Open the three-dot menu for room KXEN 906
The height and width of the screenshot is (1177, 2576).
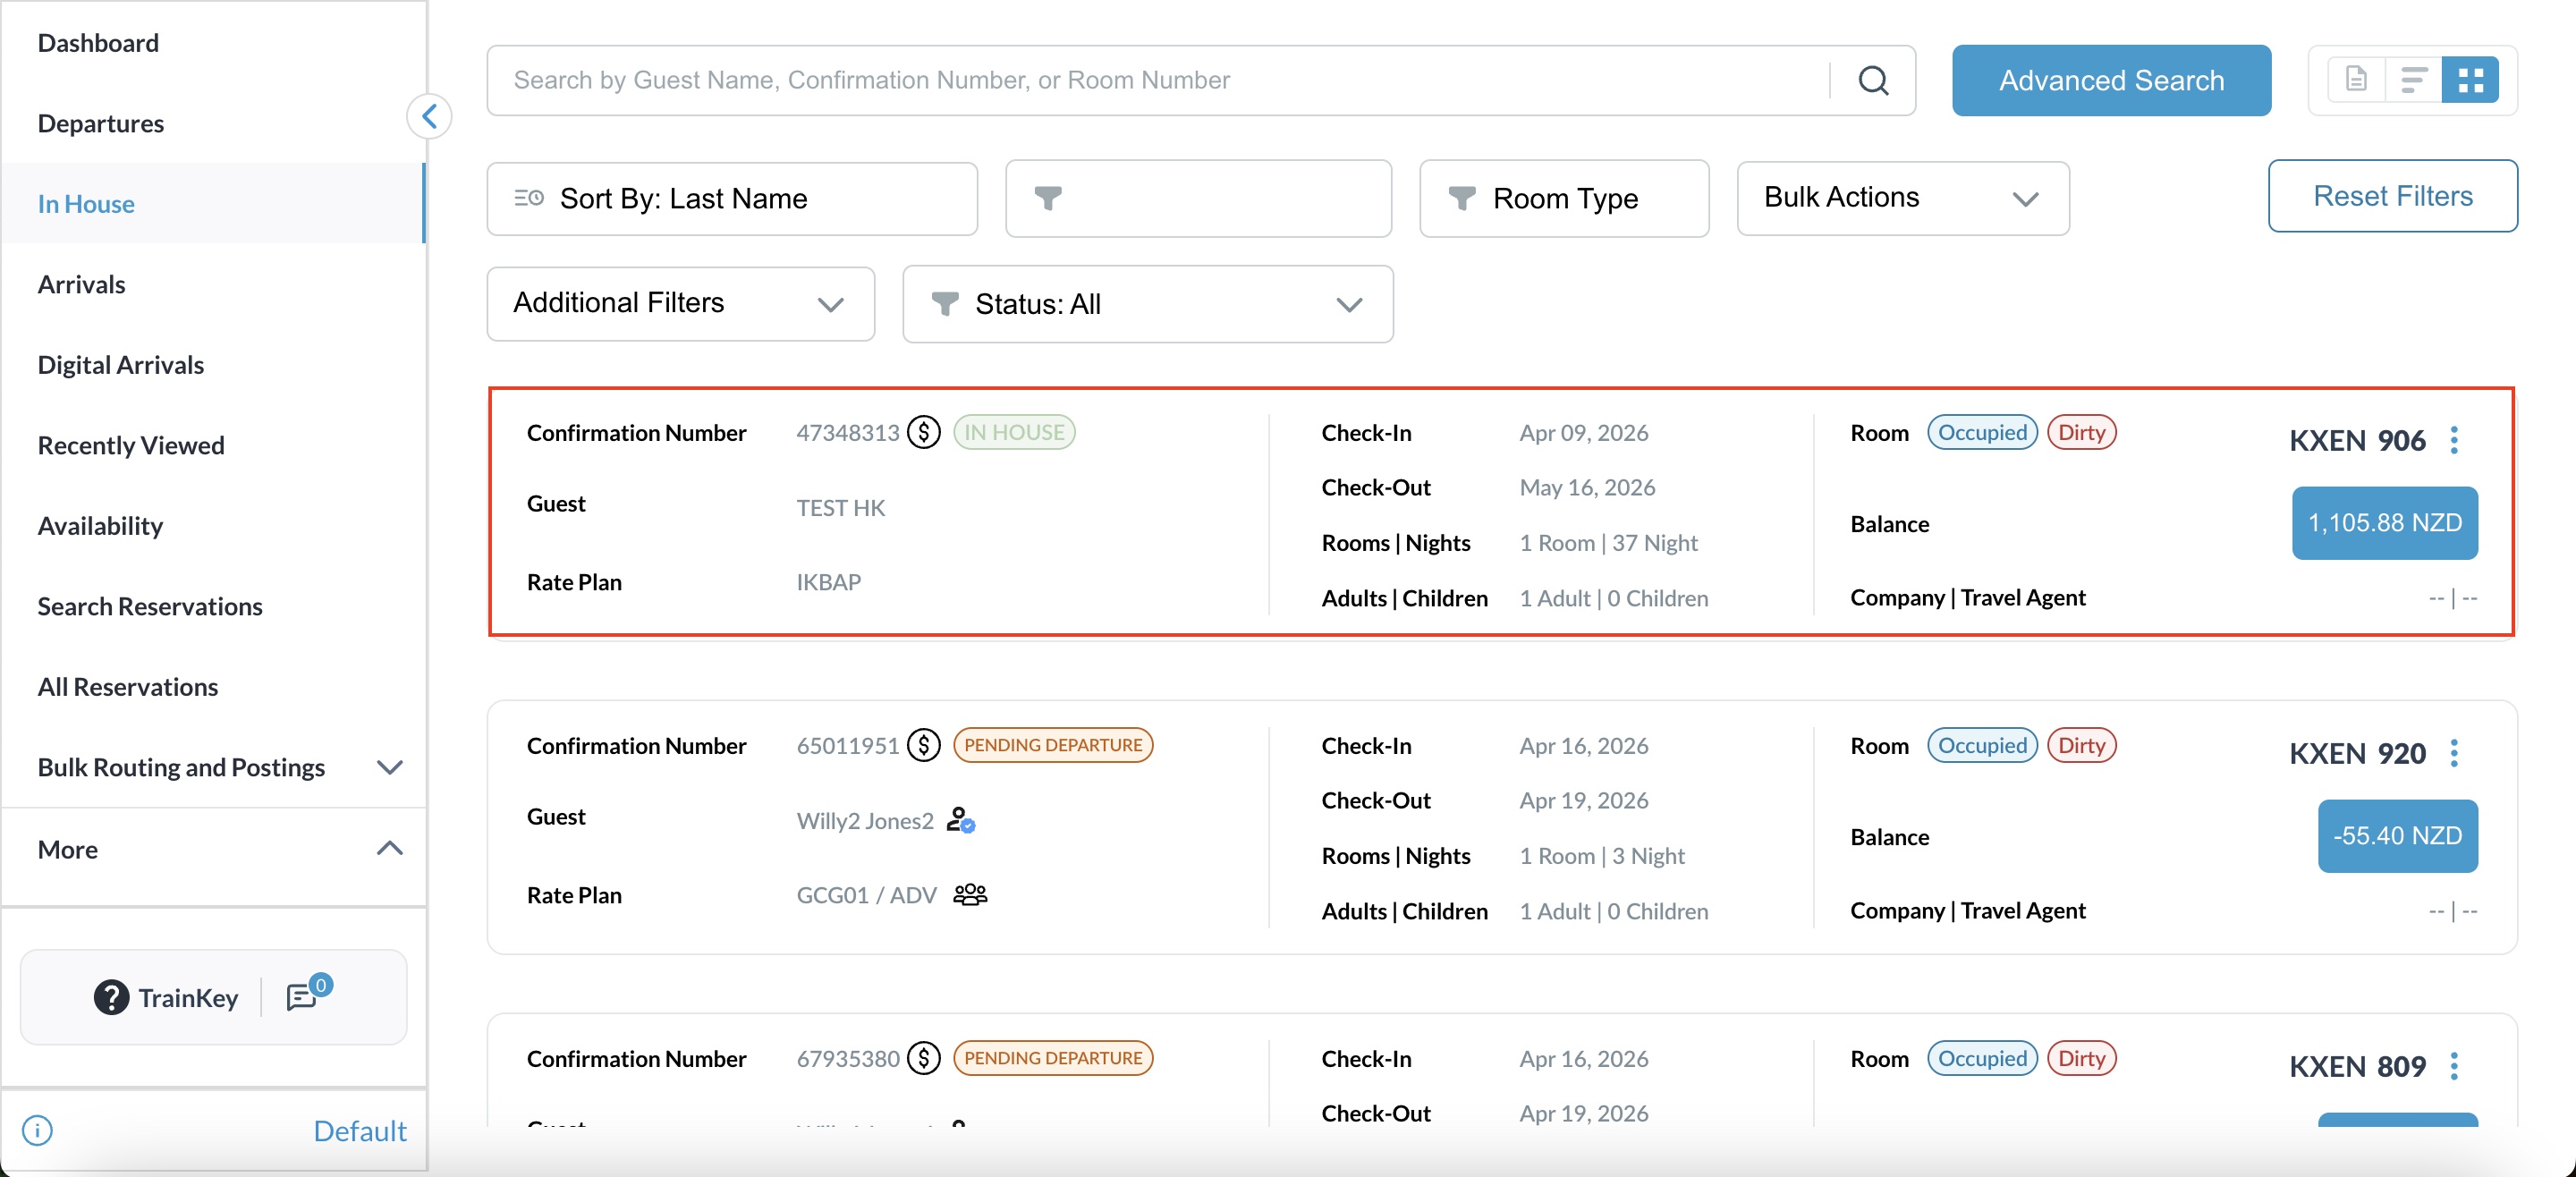(x=2454, y=440)
